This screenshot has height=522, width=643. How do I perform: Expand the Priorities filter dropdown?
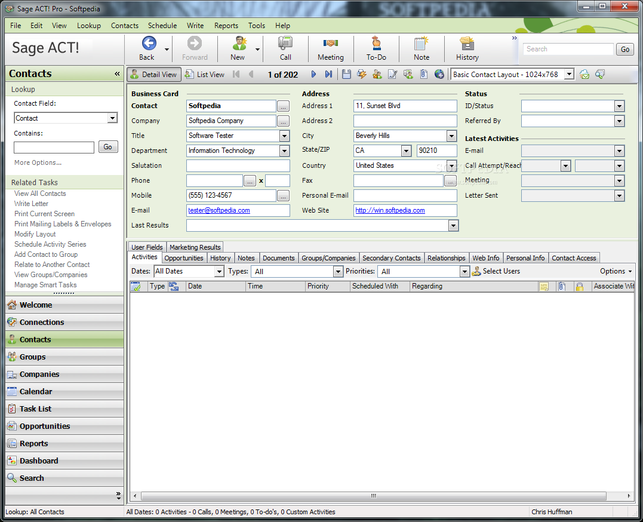[464, 271]
